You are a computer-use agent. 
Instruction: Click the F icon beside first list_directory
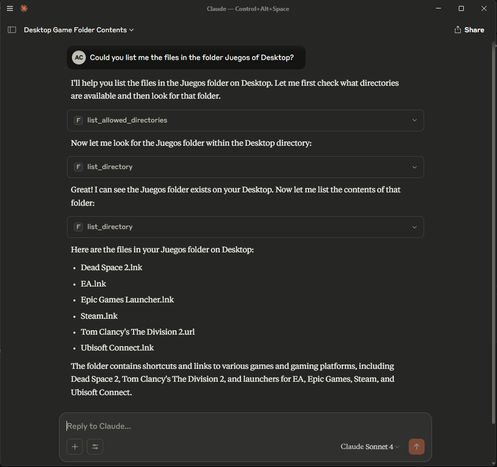click(x=78, y=167)
